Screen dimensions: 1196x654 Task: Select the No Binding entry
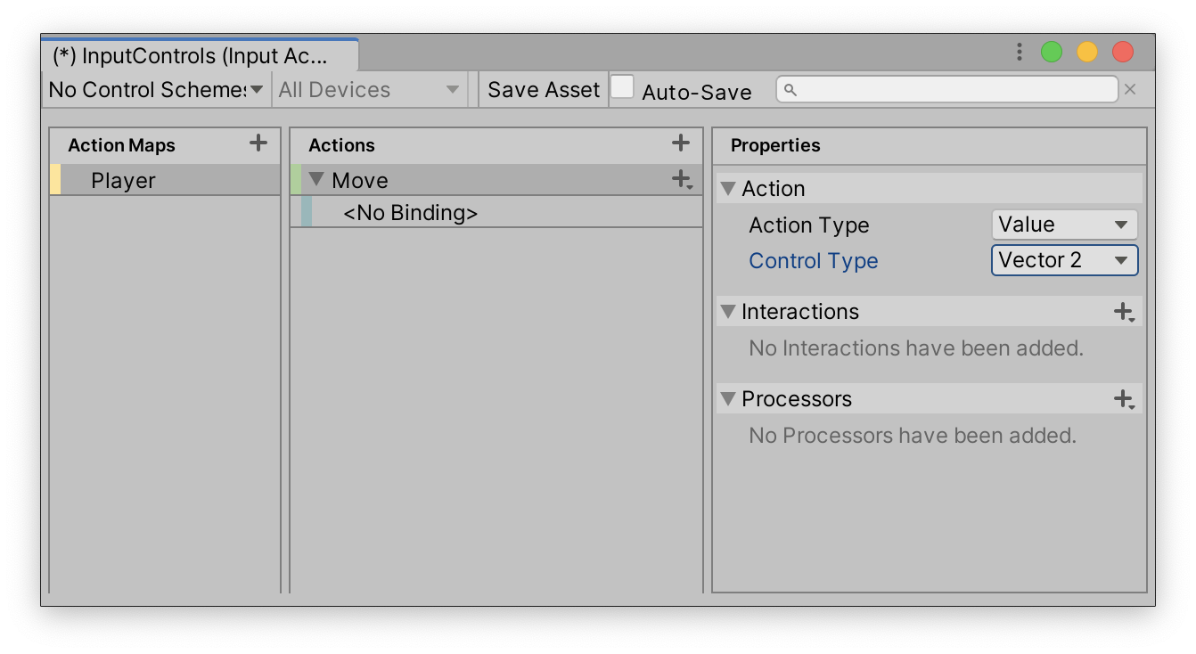pos(410,213)
